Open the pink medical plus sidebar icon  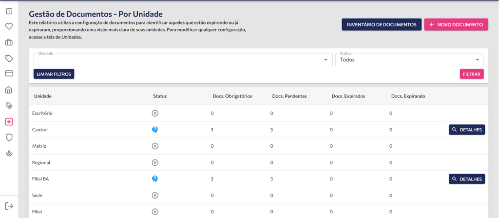9,121
